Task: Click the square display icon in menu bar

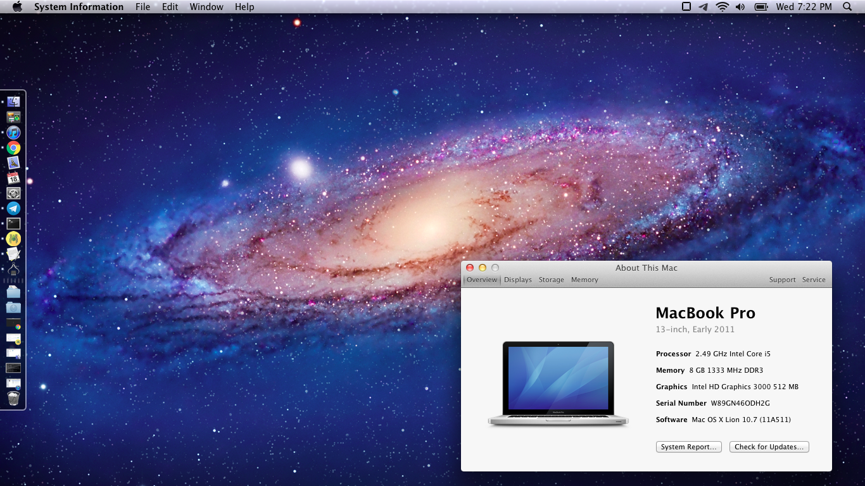Action: coord(686,7)
